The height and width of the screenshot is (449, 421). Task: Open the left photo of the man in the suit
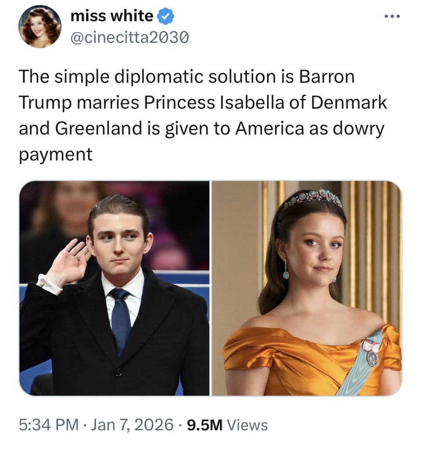pos(114,288)
